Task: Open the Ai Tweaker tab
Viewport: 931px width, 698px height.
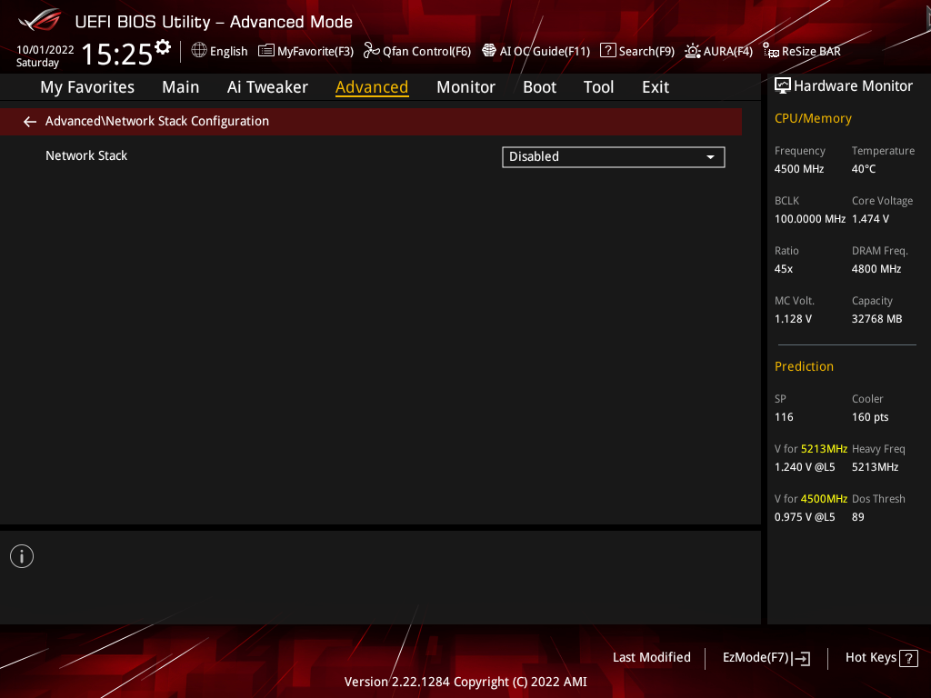Action: [267, 87]
